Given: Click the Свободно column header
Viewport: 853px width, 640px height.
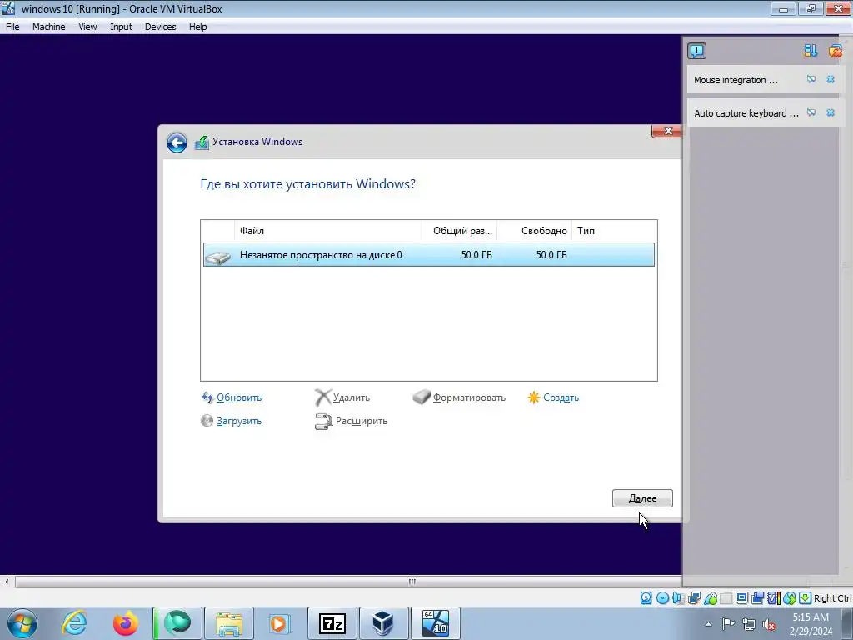Looking at the screenshot, I should pos(534,231).
